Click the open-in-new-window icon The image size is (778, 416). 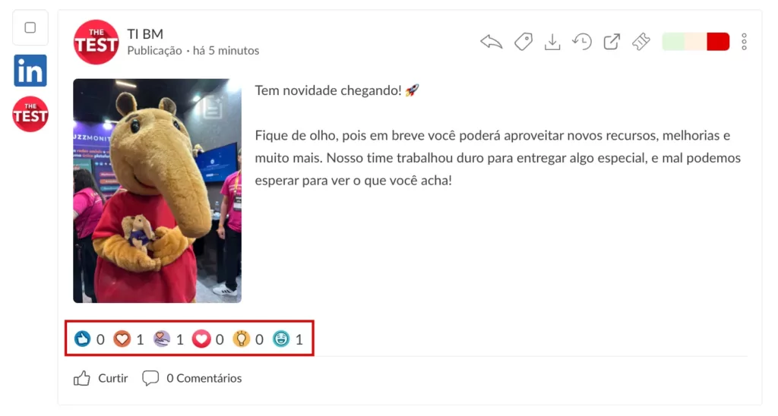[612, 42]
